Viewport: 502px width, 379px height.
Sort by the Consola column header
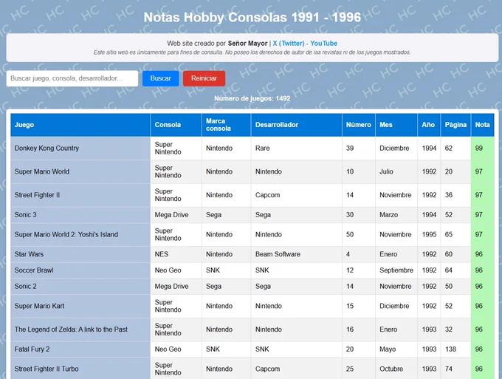[176, 125]
